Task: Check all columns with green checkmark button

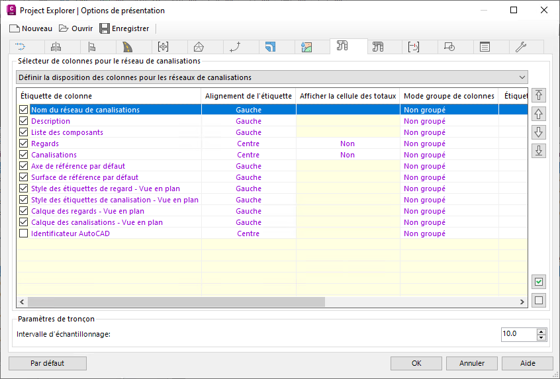Action: (x=539, y=282)
